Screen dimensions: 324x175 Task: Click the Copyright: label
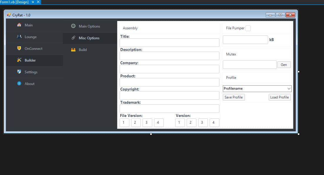pos(130,89)
